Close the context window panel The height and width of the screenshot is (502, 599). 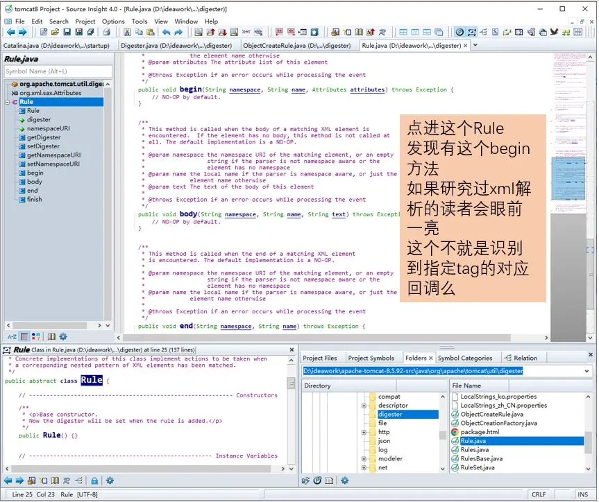click(292, 349)
